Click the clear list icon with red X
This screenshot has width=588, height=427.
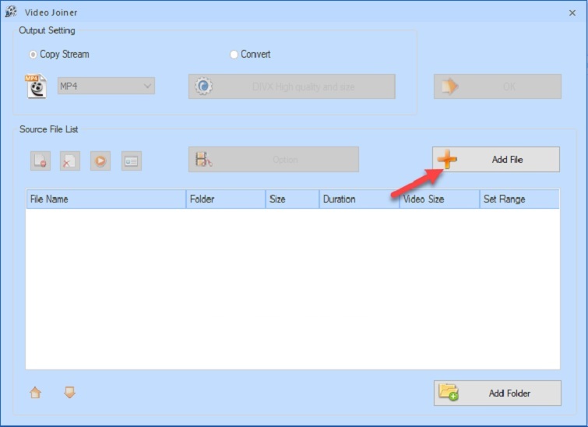tap(70, 161)
